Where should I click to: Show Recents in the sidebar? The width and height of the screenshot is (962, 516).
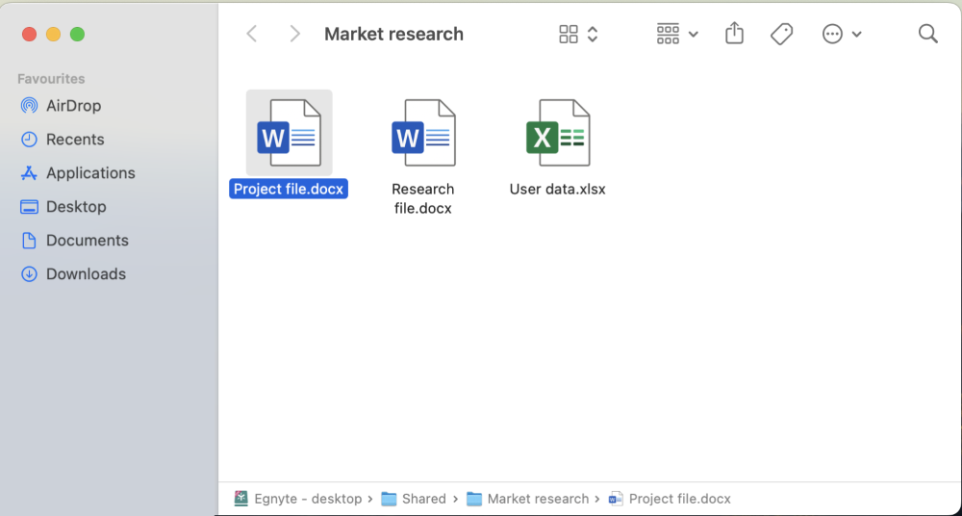pyautogui.click(x=74, y=140)
